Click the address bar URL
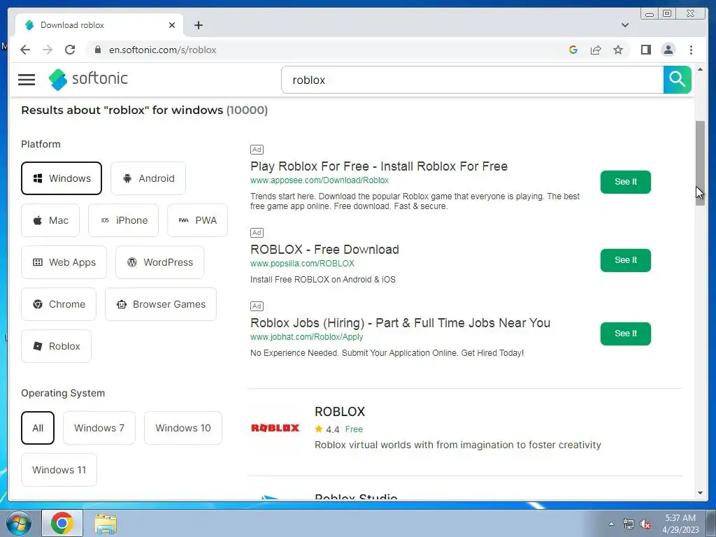Screen dimensions: 716x537 click(162, 50)
